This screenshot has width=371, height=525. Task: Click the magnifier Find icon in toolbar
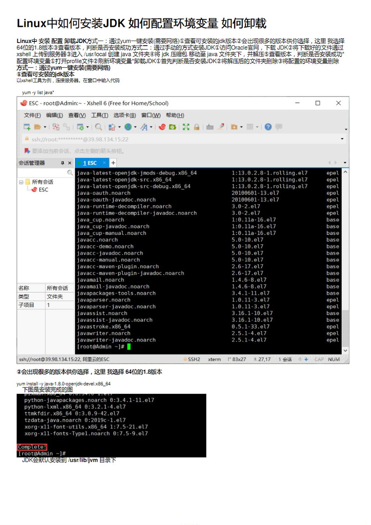[x=98, y=127]
